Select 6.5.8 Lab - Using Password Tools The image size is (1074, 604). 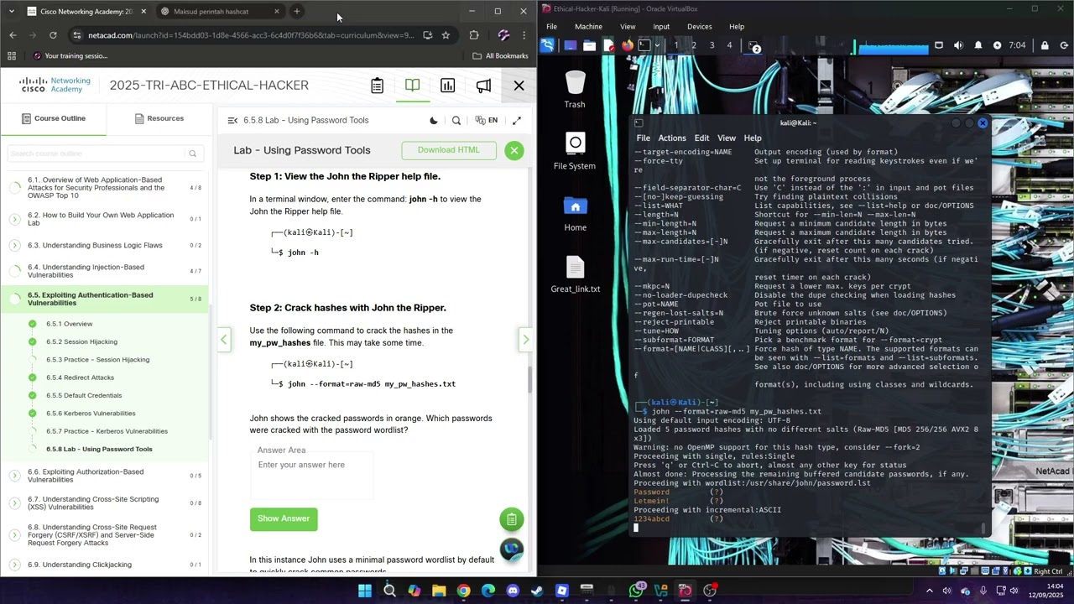pyautogui.click(x=99, y=449)
